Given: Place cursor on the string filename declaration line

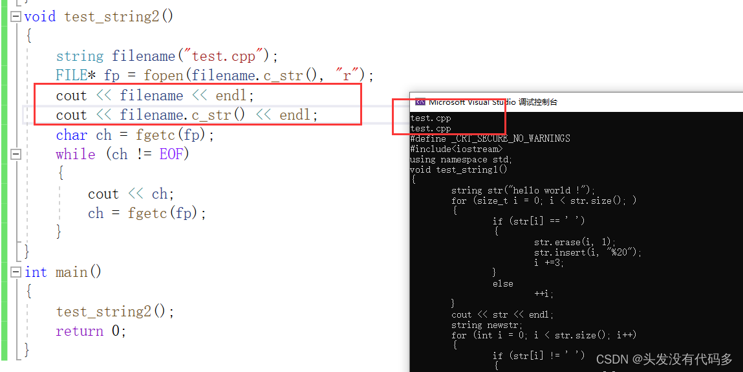Looking at the screenshot, I should (x=167, y=56).
